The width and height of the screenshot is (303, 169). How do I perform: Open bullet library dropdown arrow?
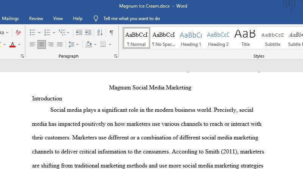(39, 33)
